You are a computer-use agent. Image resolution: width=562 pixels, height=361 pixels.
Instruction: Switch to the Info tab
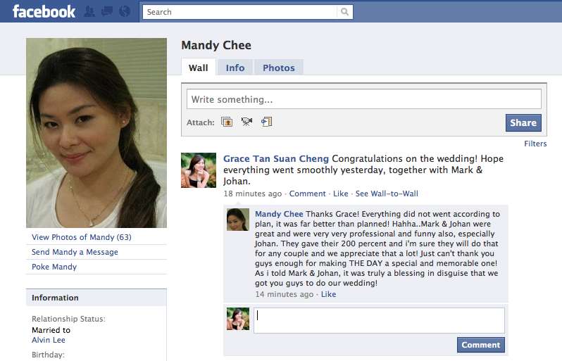point(235,68)
